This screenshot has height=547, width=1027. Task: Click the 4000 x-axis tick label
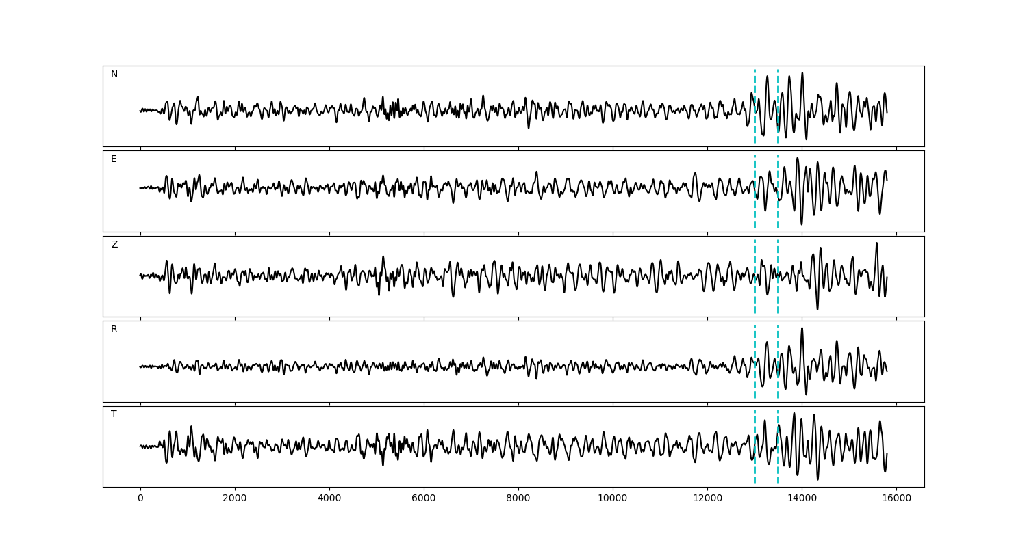pos(329,498)
